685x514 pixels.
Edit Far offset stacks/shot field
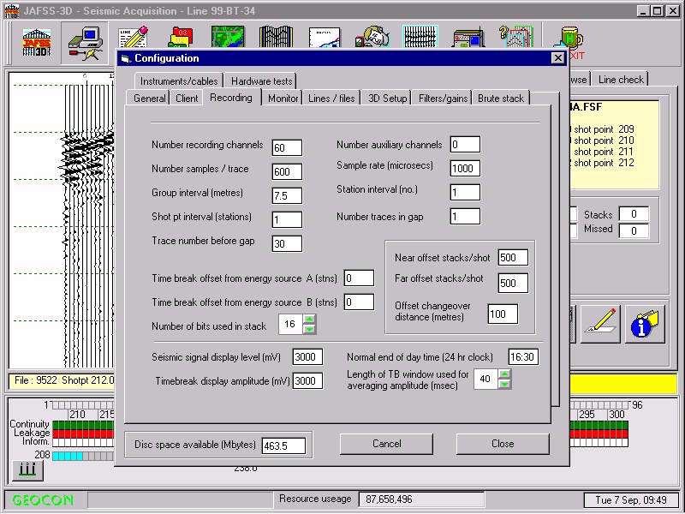pos(513,283)
